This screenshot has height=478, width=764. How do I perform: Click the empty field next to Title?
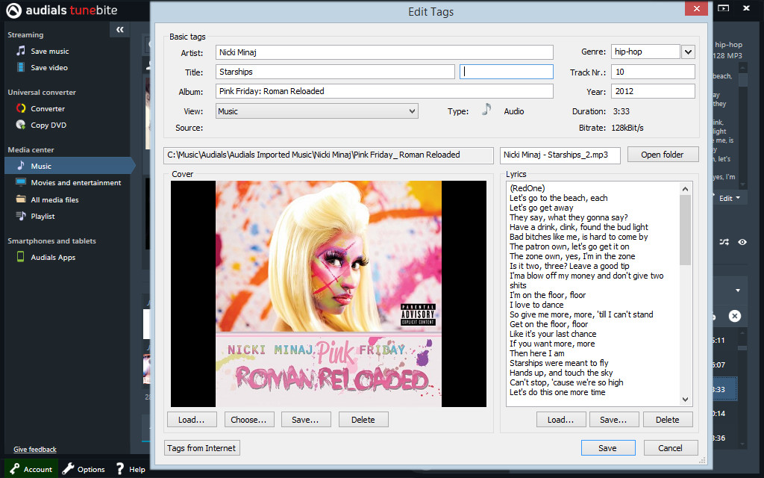507,72
